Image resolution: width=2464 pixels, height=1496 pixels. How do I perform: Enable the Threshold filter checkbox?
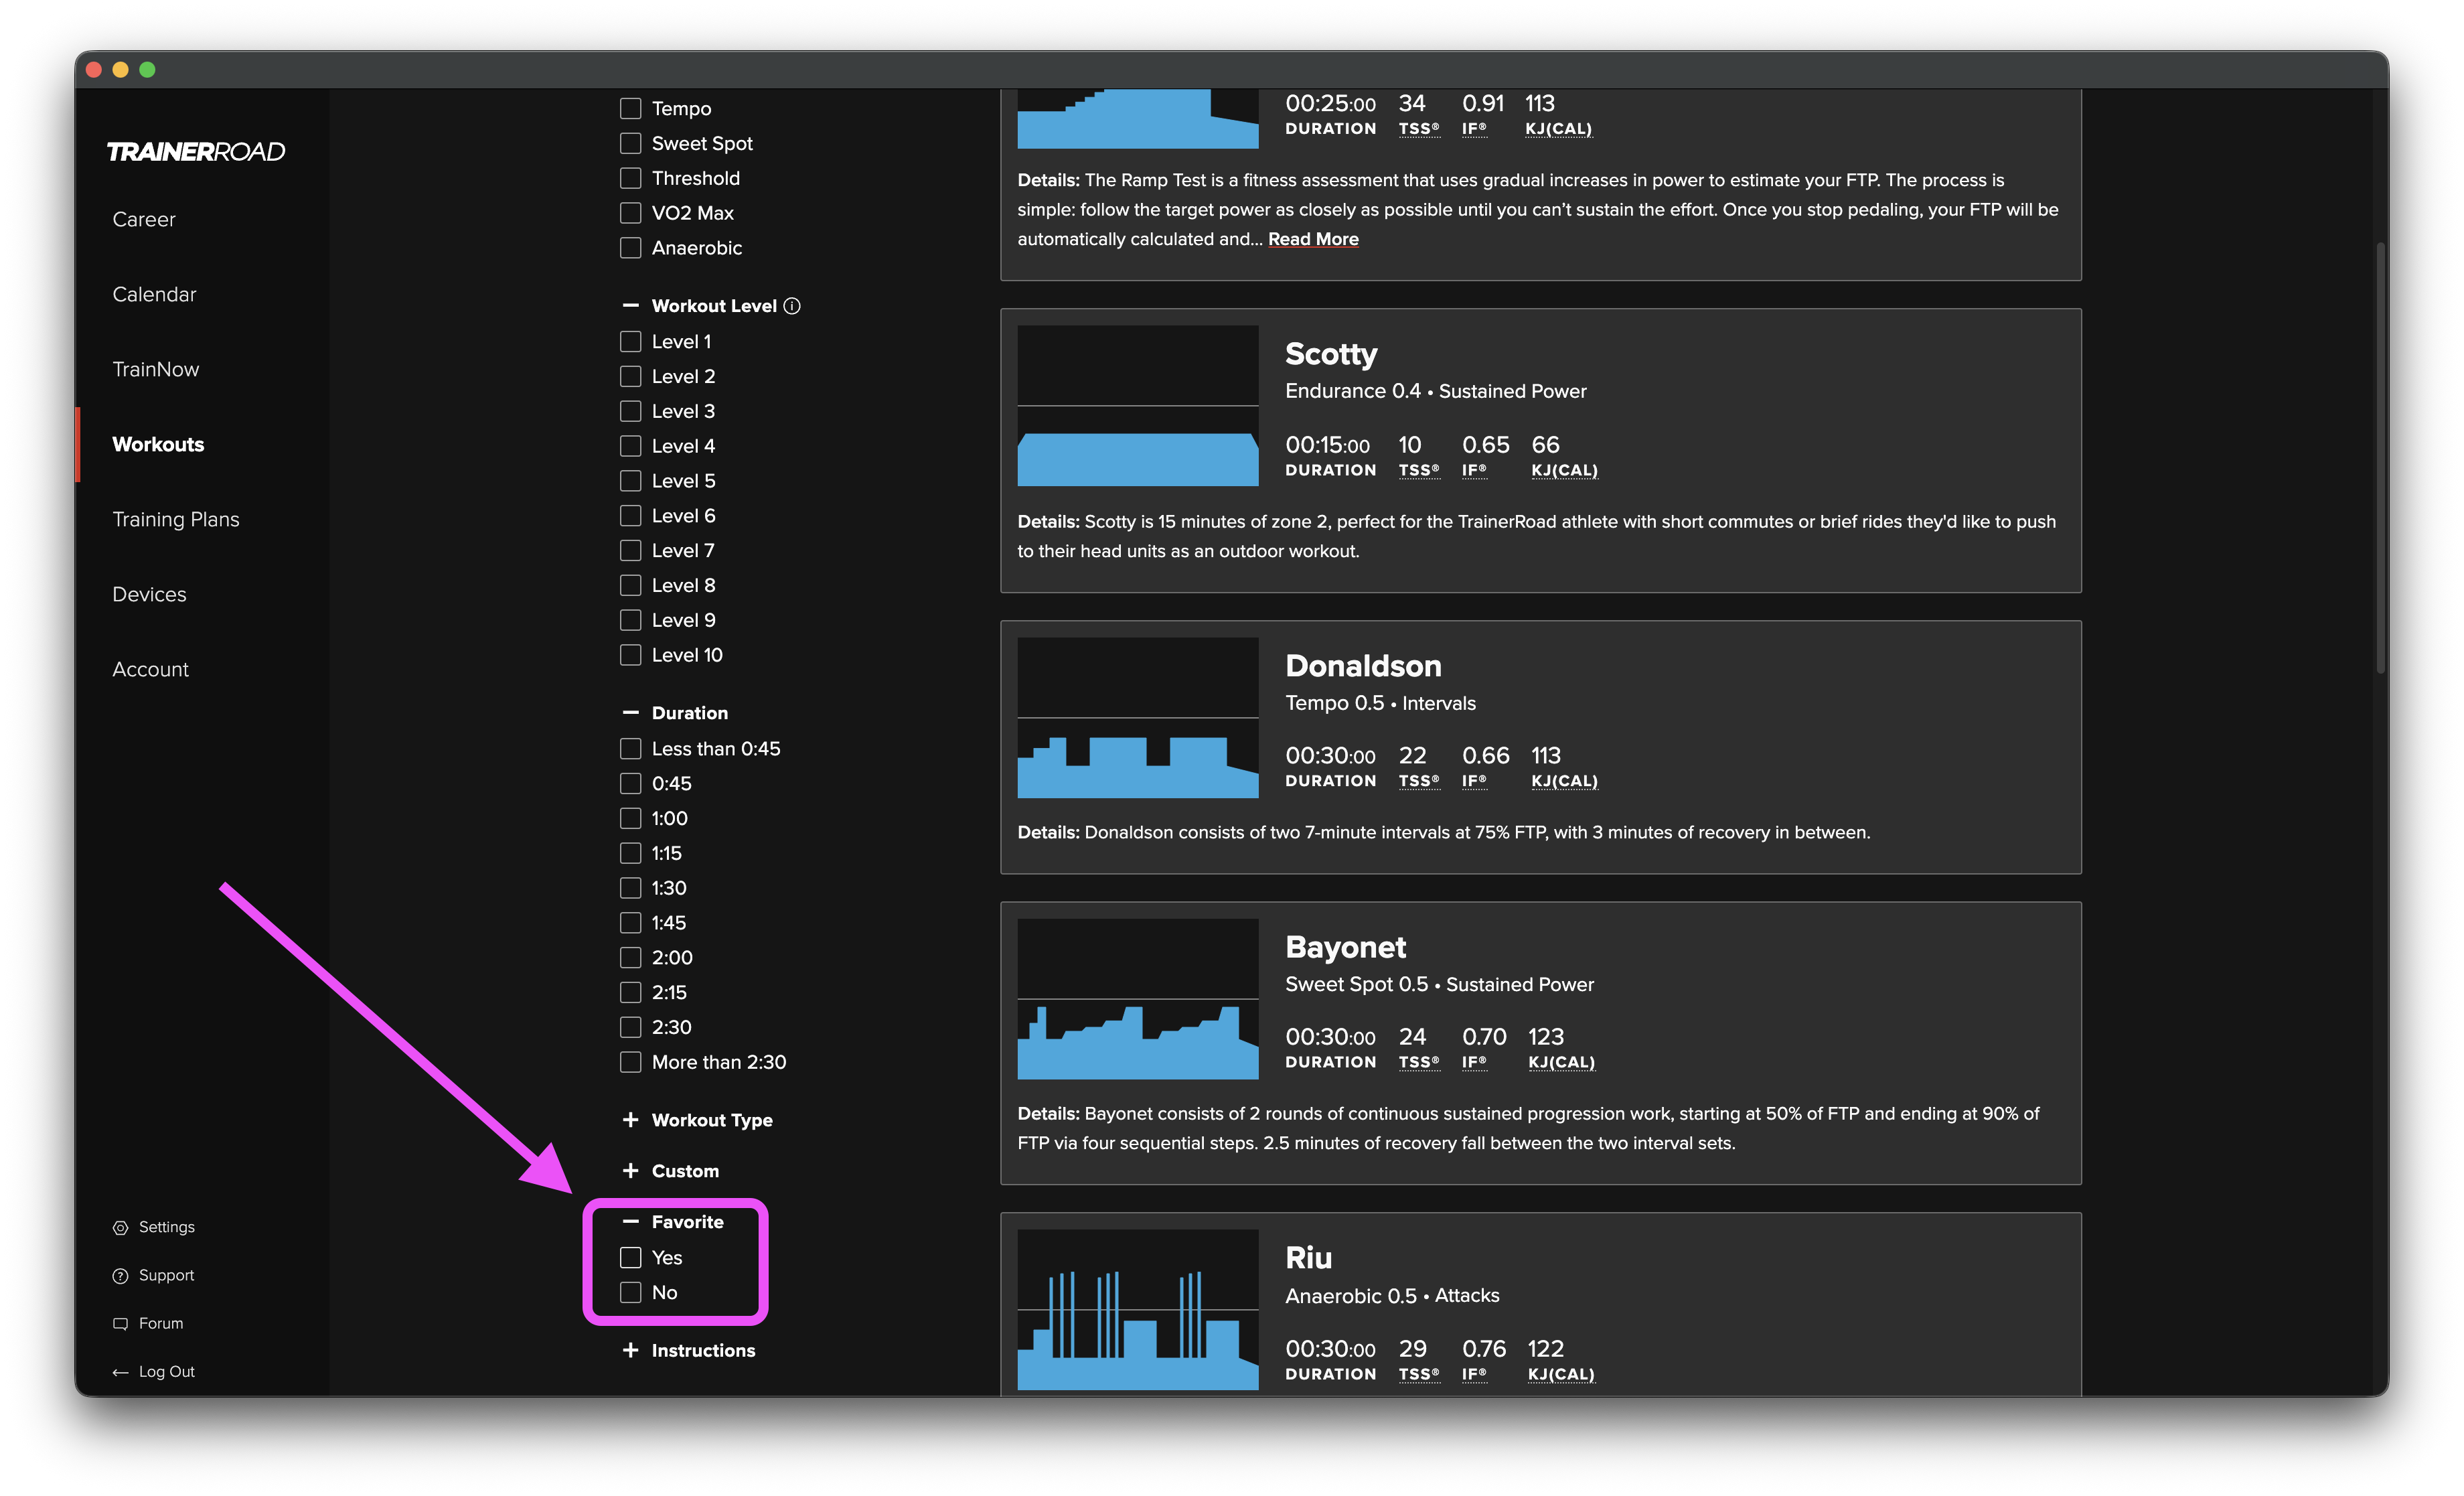pos(630,178)
